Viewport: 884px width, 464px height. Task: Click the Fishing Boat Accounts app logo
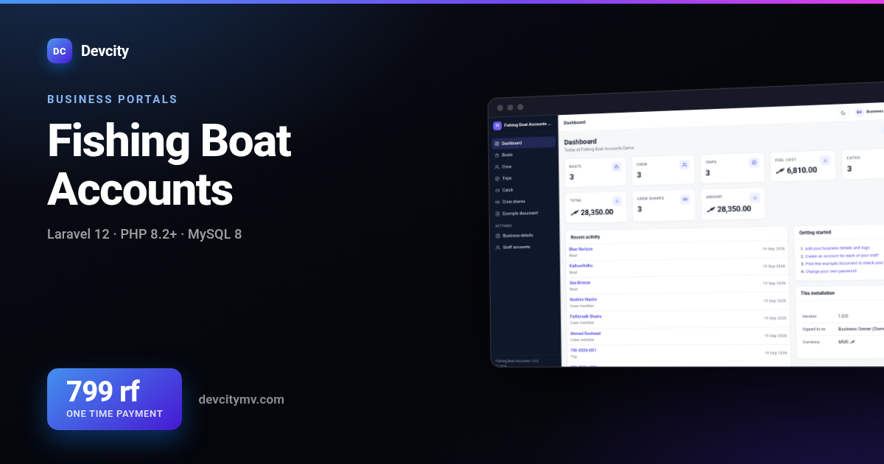point(497,126)
